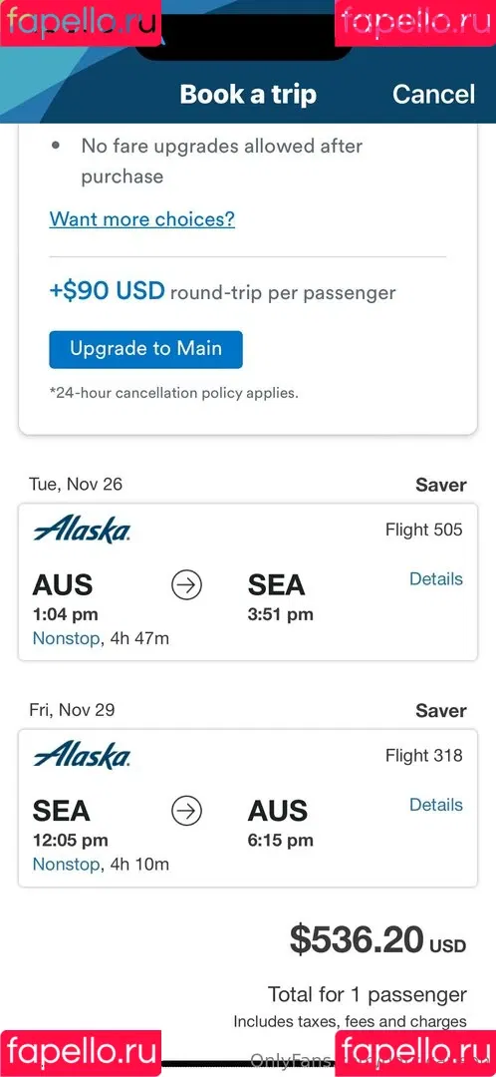
Task: Click the arrow icon between SEA and AUS
Action: click(186, 811)
